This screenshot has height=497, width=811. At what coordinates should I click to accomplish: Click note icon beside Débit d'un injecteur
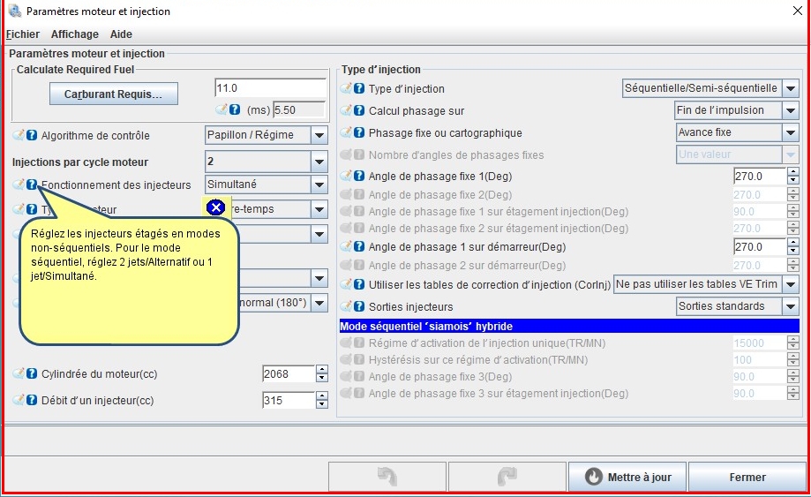pyautogui.click(x=19, y=400)
